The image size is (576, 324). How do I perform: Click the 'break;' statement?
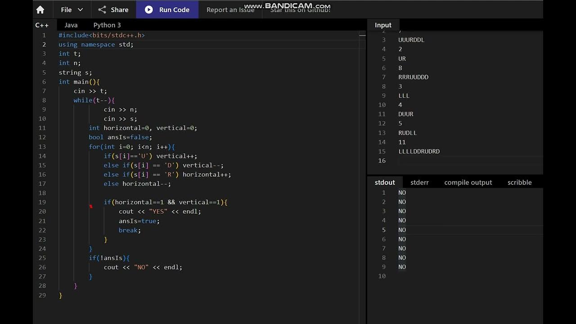tap(130, 230)
